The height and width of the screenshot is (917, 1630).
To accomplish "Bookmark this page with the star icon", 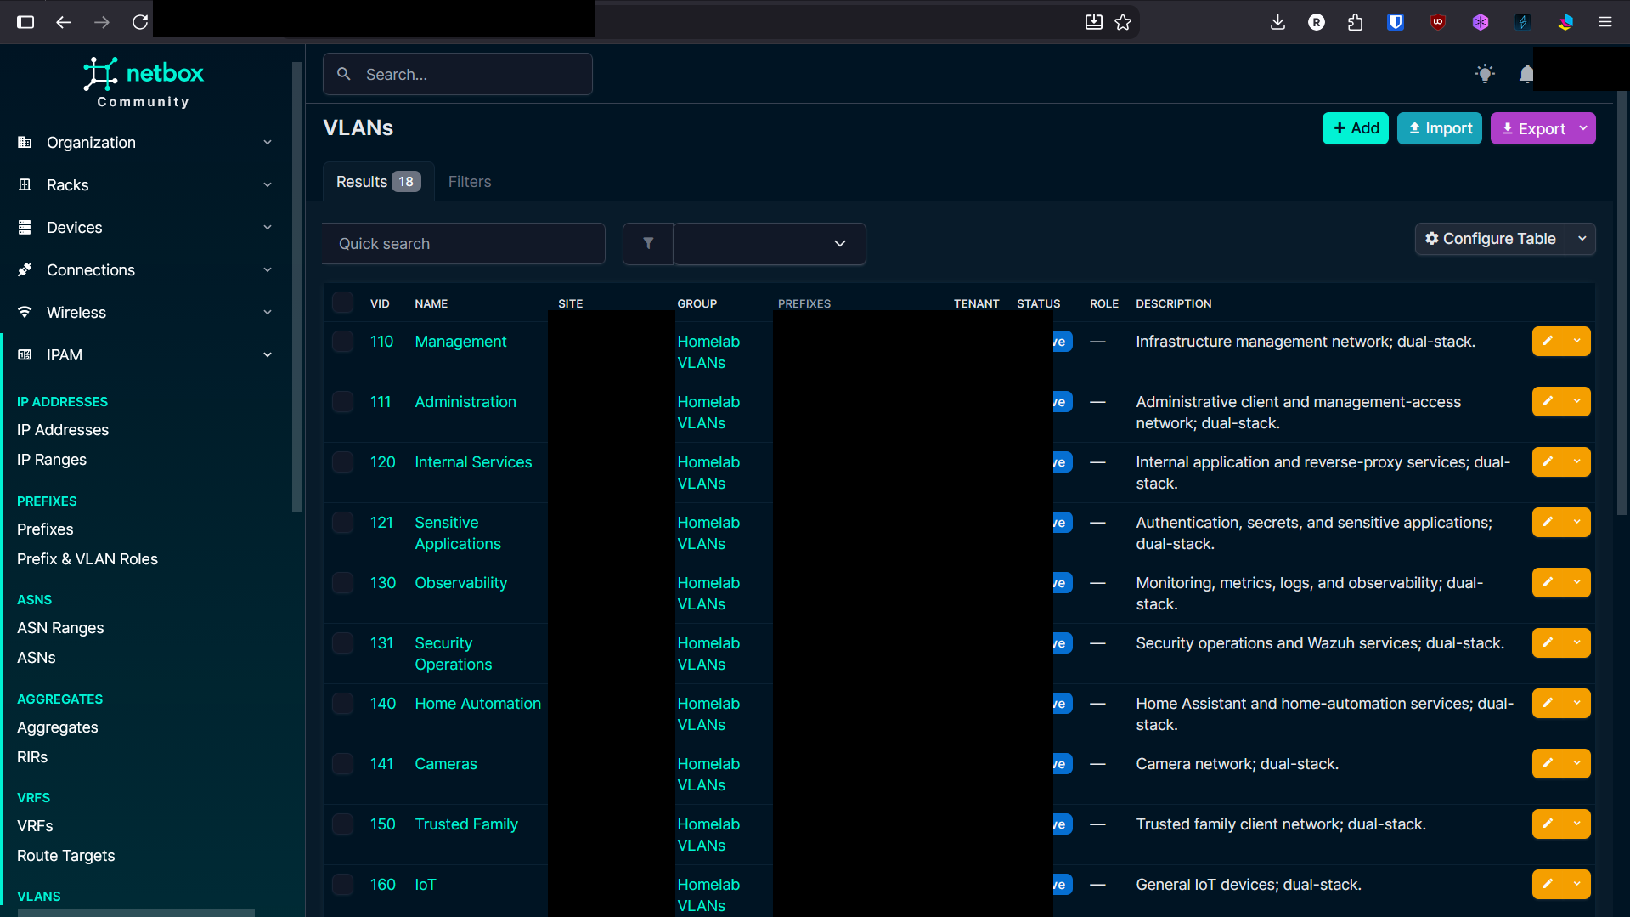I will 1123,22.
